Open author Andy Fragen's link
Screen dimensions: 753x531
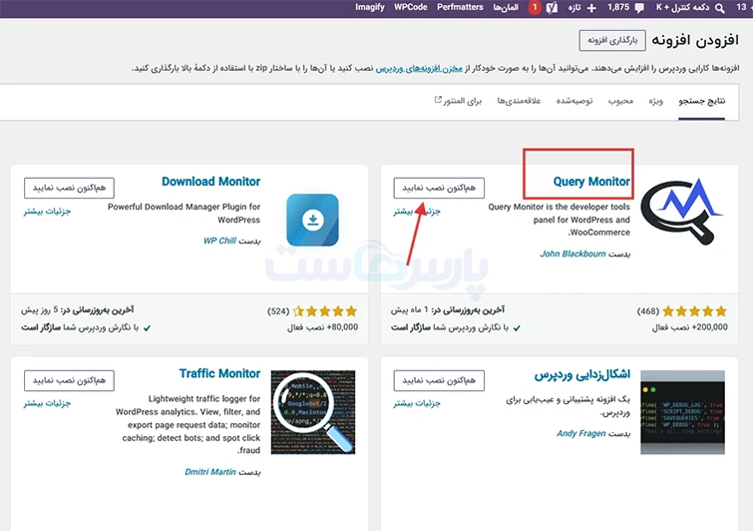(x=581, y=433)
